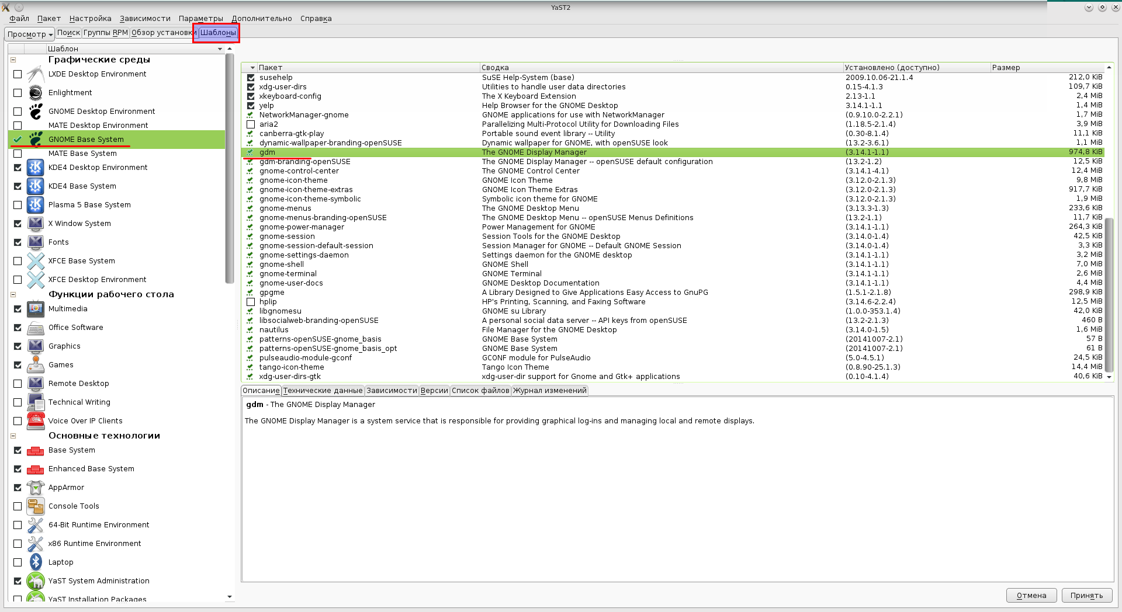This screenshot has height=612, width=1122.
Task: Click the Voice Over IP telephone icon
Action: click(36, 421)
